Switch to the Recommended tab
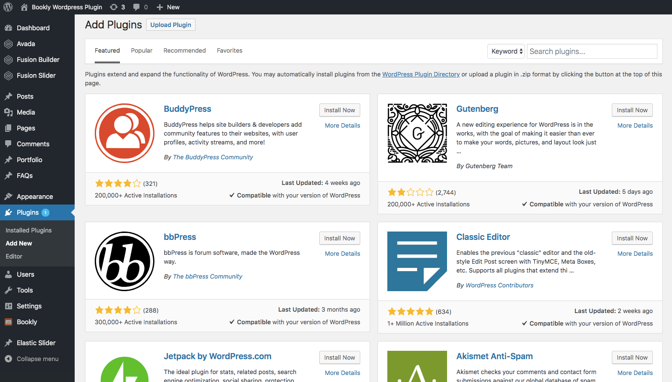The height and width of the screenshot is (382, 672). (x=184, y=50)
